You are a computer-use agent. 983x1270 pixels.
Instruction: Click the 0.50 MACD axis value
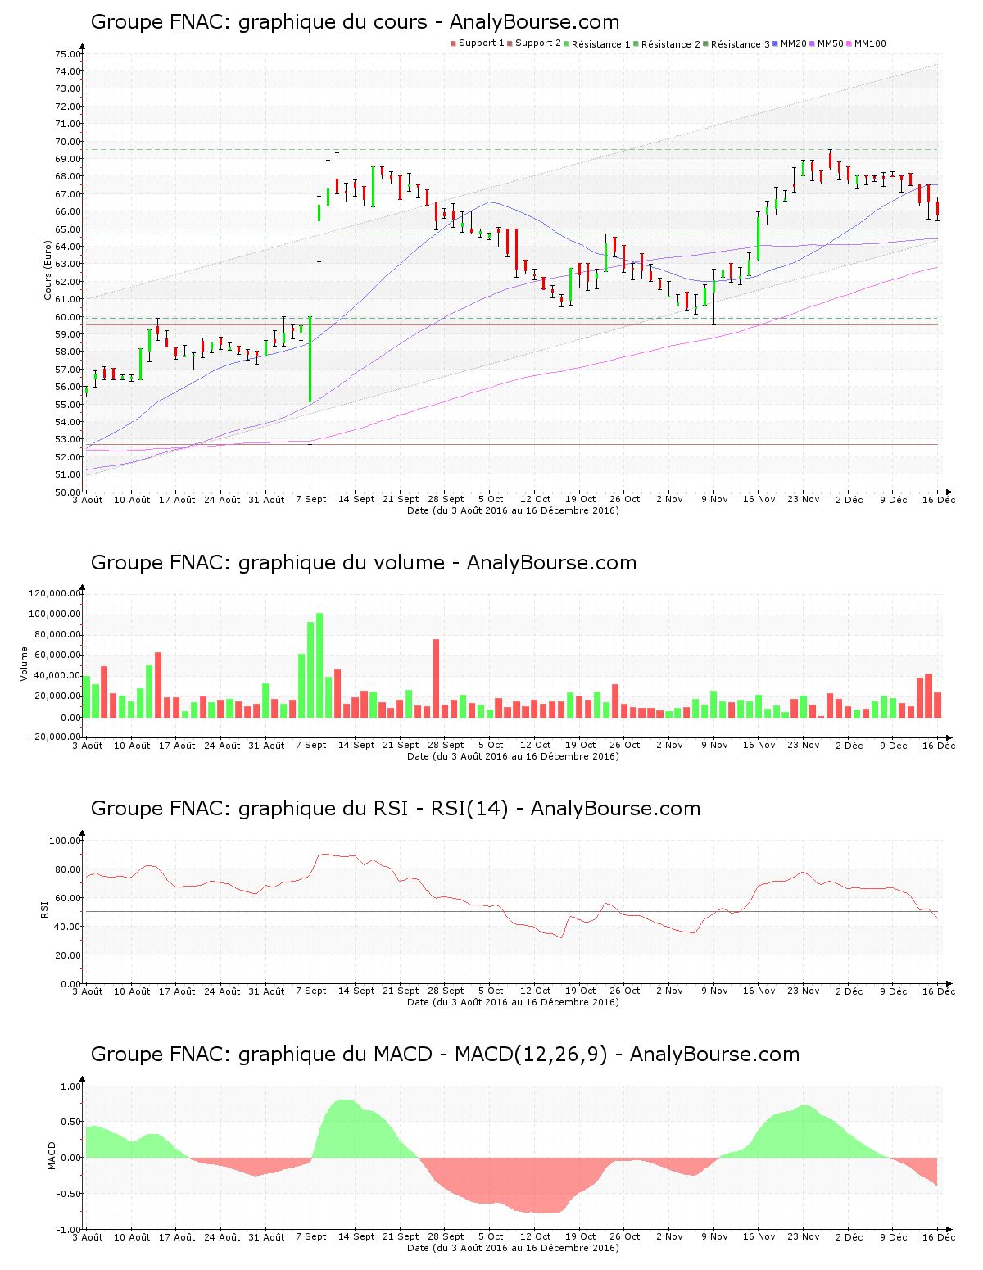point(71,1122)
